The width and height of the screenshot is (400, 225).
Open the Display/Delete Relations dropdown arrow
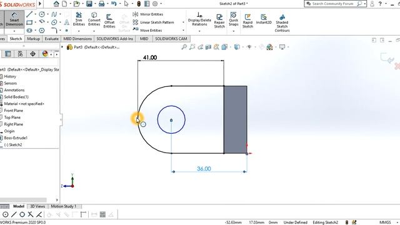[199, 31]
